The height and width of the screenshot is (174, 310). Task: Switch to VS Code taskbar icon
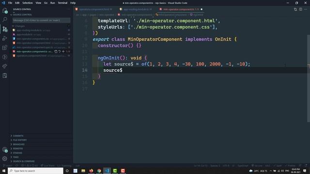point(107,171)
